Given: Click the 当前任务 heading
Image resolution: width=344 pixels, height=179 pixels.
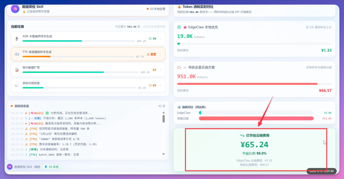Looking at the screenshot, I should coord(17,26).
